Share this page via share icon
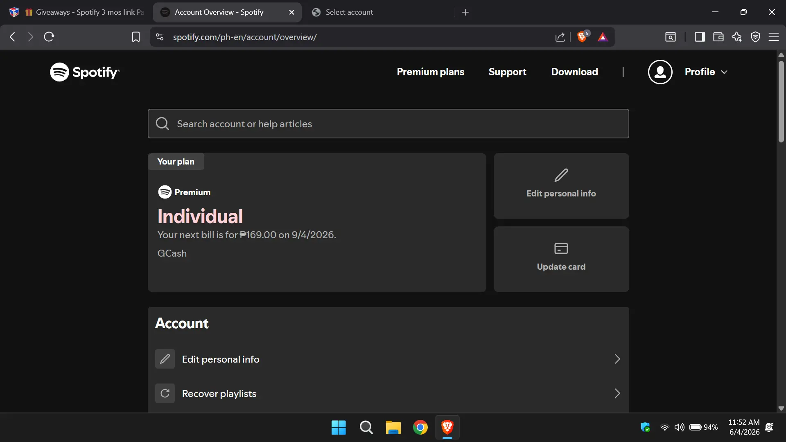This screenshot has height=442, width=786. click(x=560, y=37)
